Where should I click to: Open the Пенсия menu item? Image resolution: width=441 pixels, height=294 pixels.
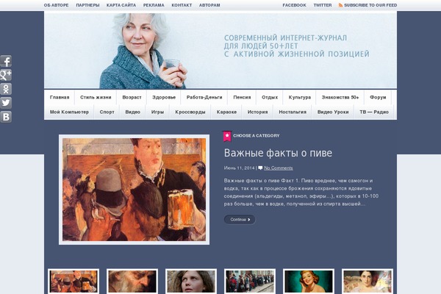tap(242, 97)
